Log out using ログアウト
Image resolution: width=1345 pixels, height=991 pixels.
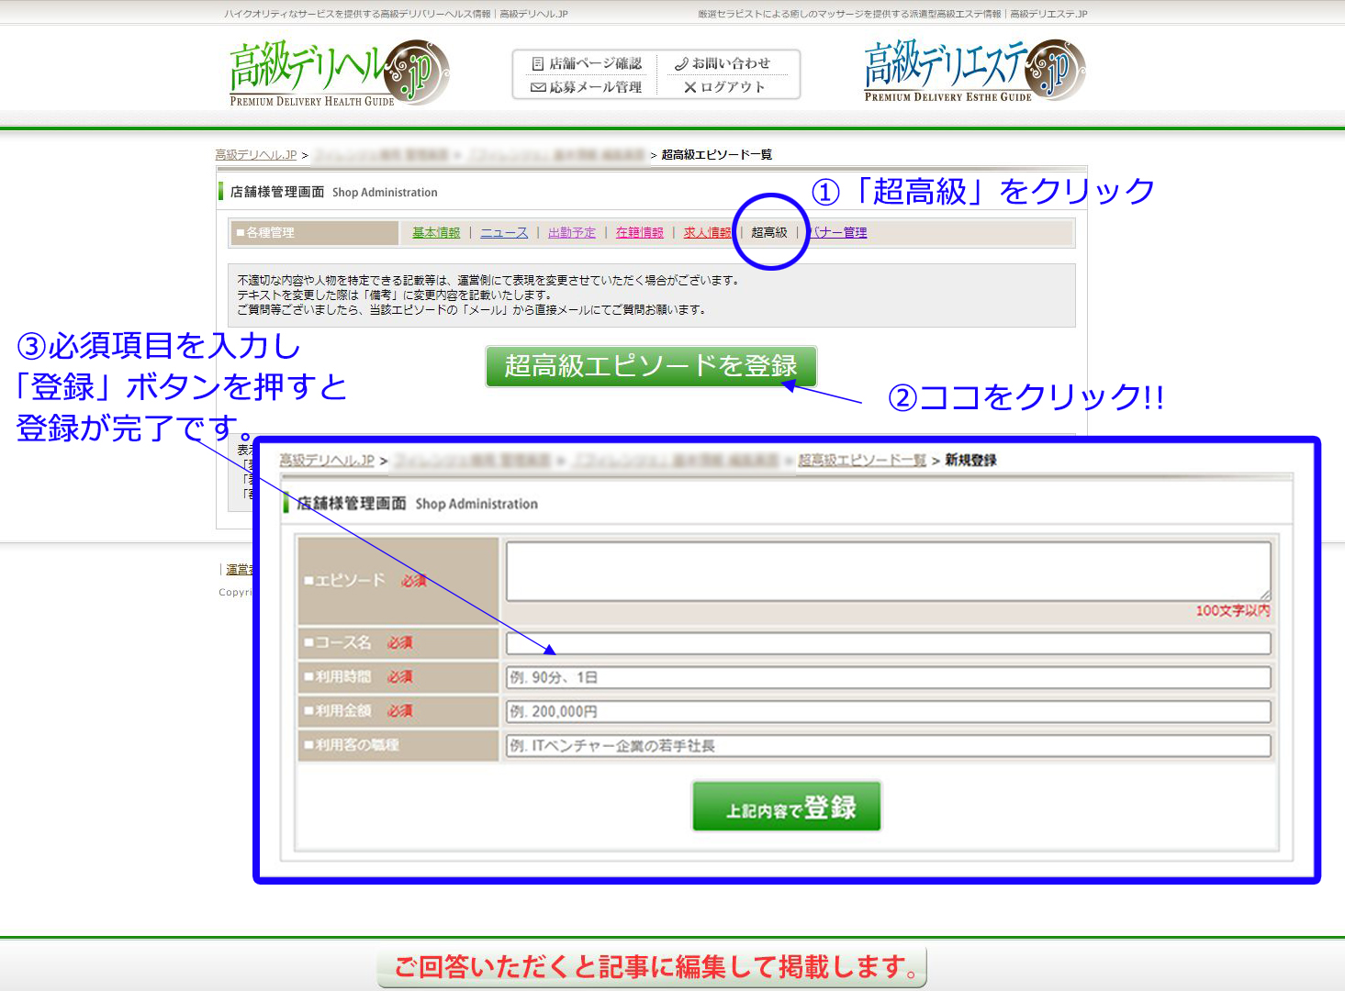coord(724,87)
